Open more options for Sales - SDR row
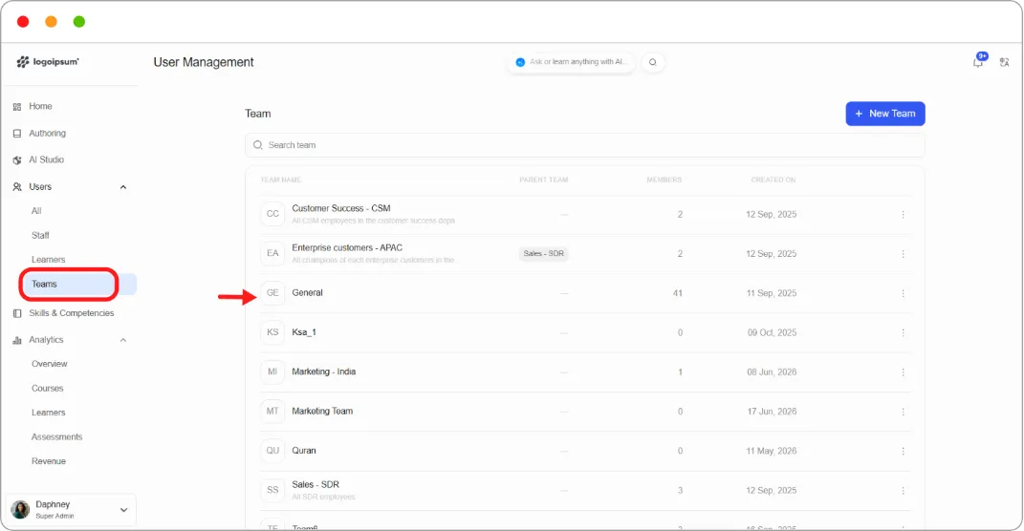The image size is (1024, 531). coord(904,491)
